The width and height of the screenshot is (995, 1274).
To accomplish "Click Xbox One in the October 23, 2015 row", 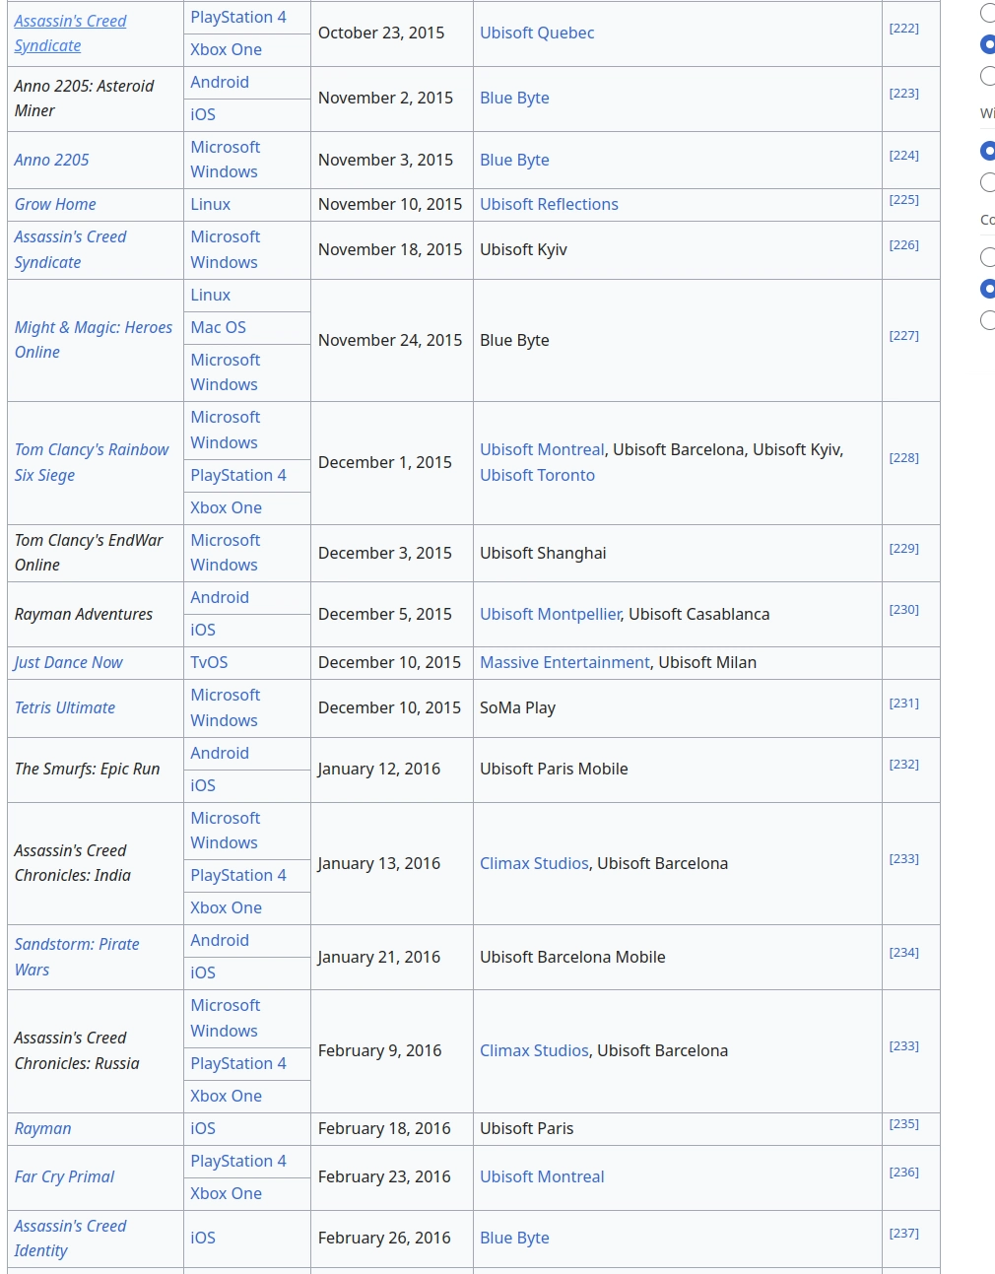I will 226,49.
